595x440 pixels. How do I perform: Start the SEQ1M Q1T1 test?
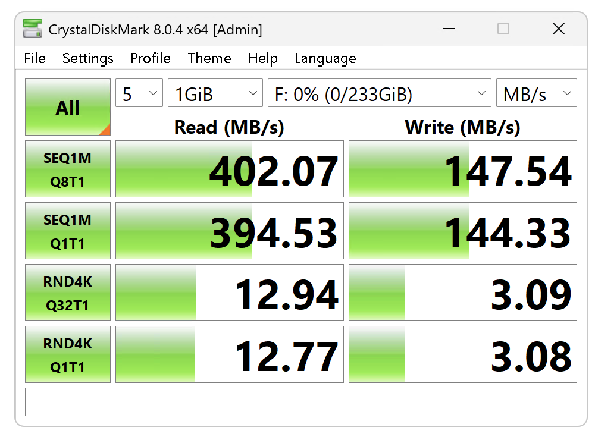(68, 231)
